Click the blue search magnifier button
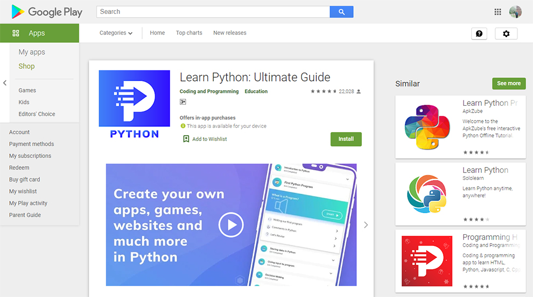 [x=341, y=12]
